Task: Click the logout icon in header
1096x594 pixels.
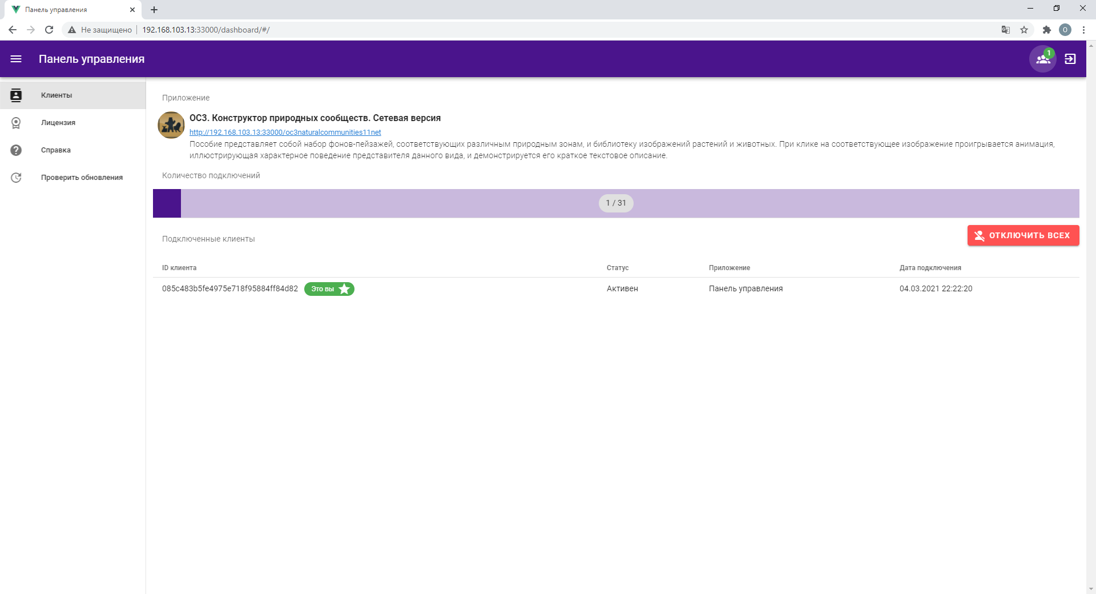Action: (1070, 59)
